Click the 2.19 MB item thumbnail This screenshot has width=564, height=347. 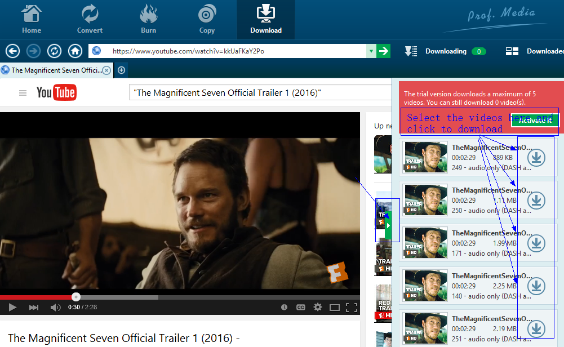pyautogui.click(x=425, y=328)
